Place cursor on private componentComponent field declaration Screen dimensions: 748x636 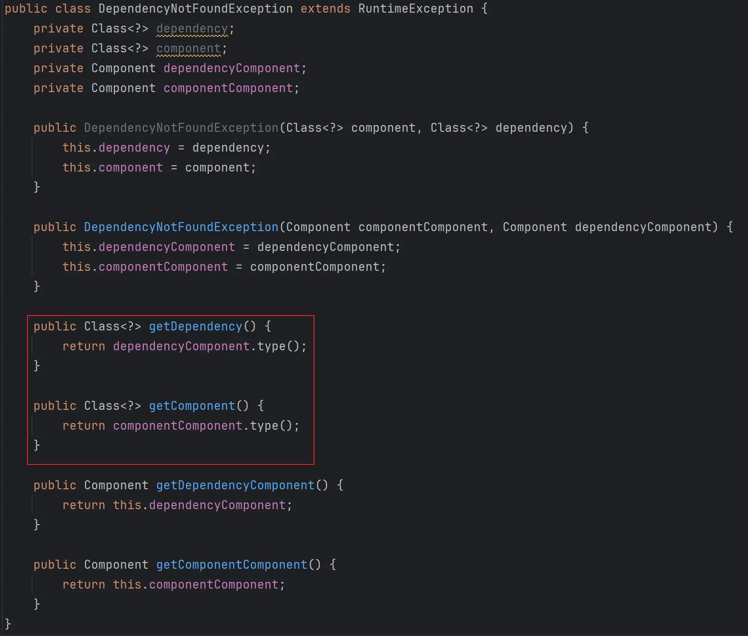coord(228,88)
